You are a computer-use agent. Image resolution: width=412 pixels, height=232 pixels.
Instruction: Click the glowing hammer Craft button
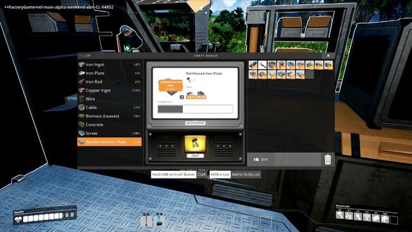(x=195, y=144)
